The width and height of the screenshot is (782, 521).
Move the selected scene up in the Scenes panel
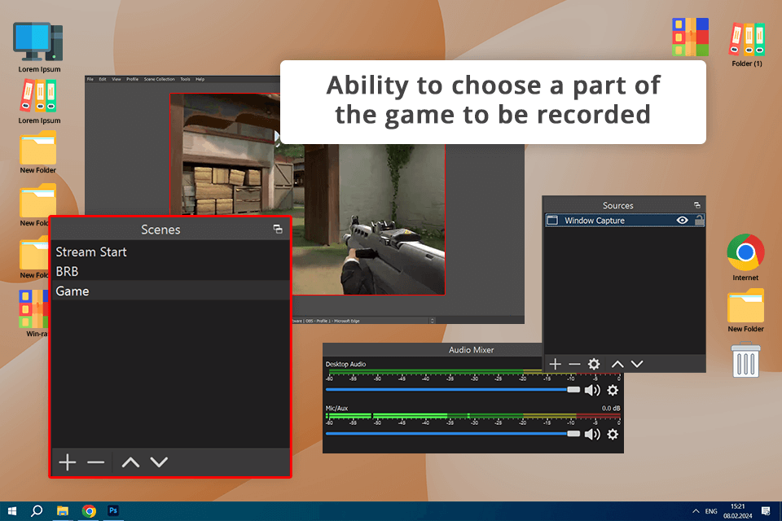[x=130, y=462]
